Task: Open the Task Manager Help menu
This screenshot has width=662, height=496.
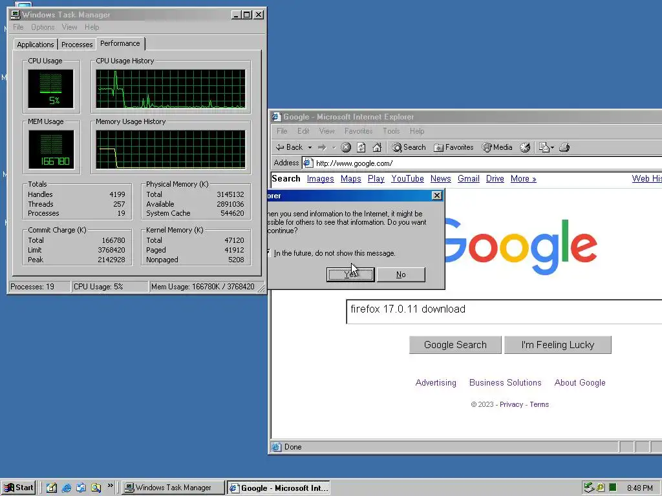Action: (92, 27)
